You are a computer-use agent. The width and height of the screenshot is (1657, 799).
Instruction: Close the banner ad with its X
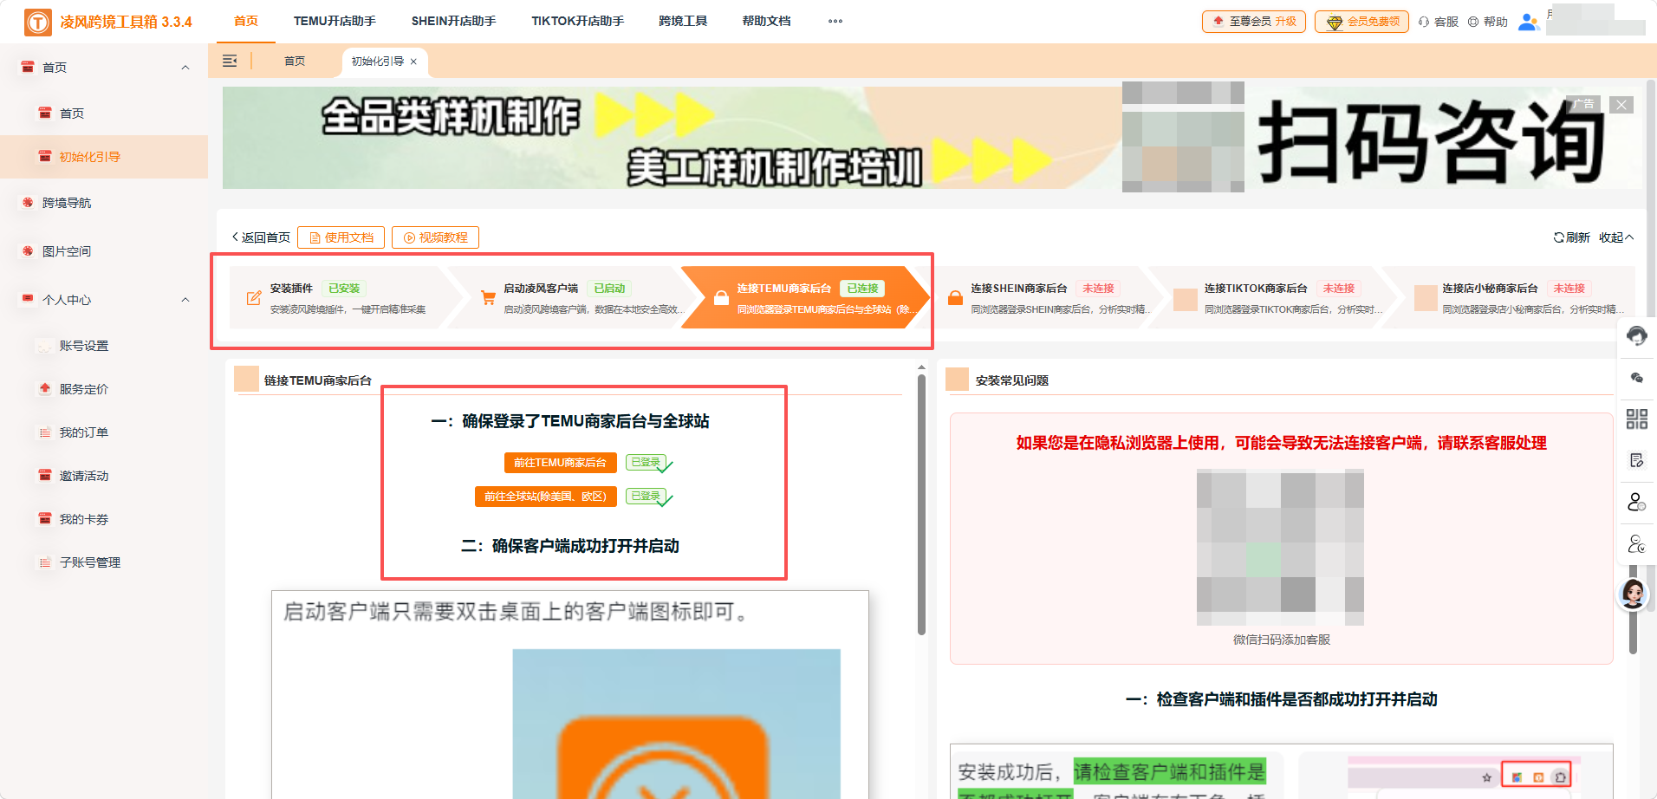[x=1621, y=104]
